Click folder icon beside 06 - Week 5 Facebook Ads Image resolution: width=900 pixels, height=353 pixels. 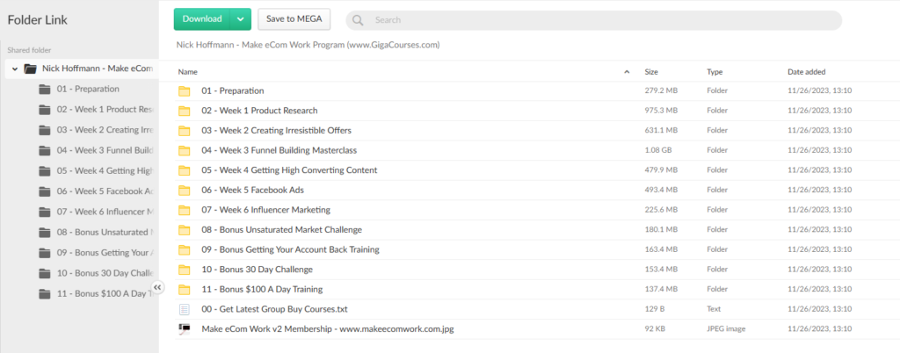point(185,190)
